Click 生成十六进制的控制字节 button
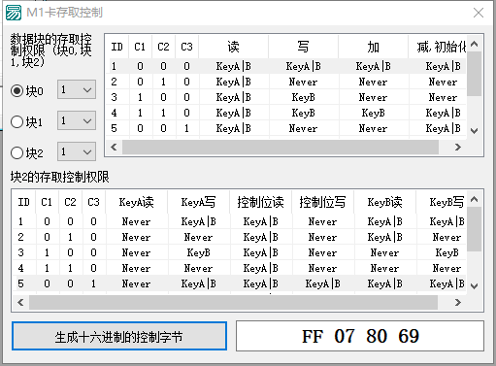Image resolution: width=496 pixels, height=366 pixels. click(119, 336)
